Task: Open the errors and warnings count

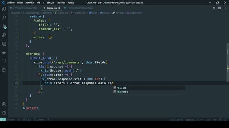Action: click(x=27, y=119)
